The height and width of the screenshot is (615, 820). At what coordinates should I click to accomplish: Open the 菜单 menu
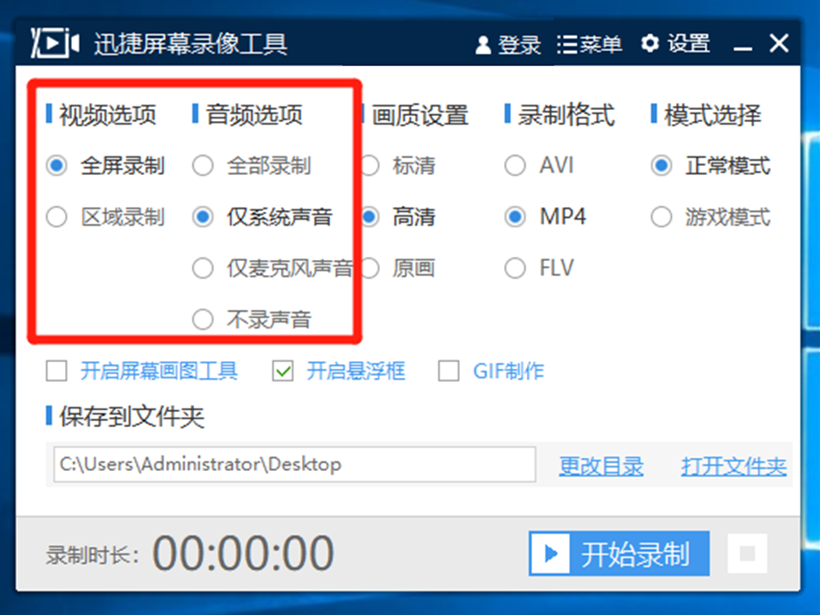point(589,44)
